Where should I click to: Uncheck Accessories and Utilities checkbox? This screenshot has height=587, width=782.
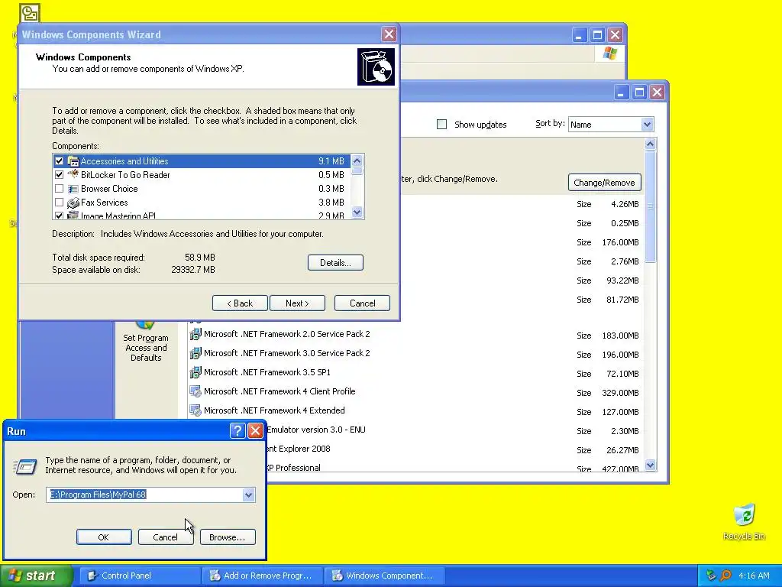[x=59, y=161]
